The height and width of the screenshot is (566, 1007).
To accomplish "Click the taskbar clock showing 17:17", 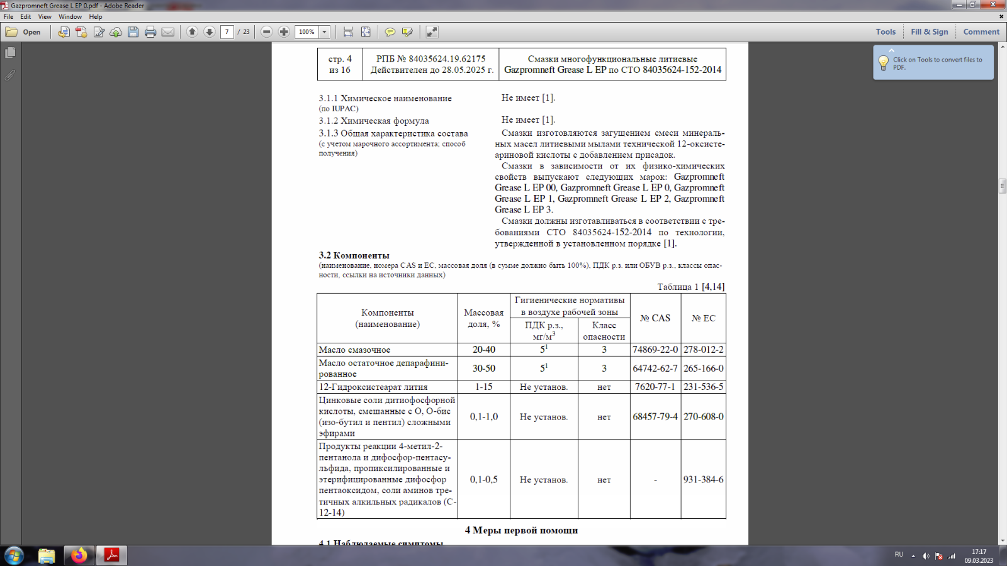I will [x=979, y=556].
